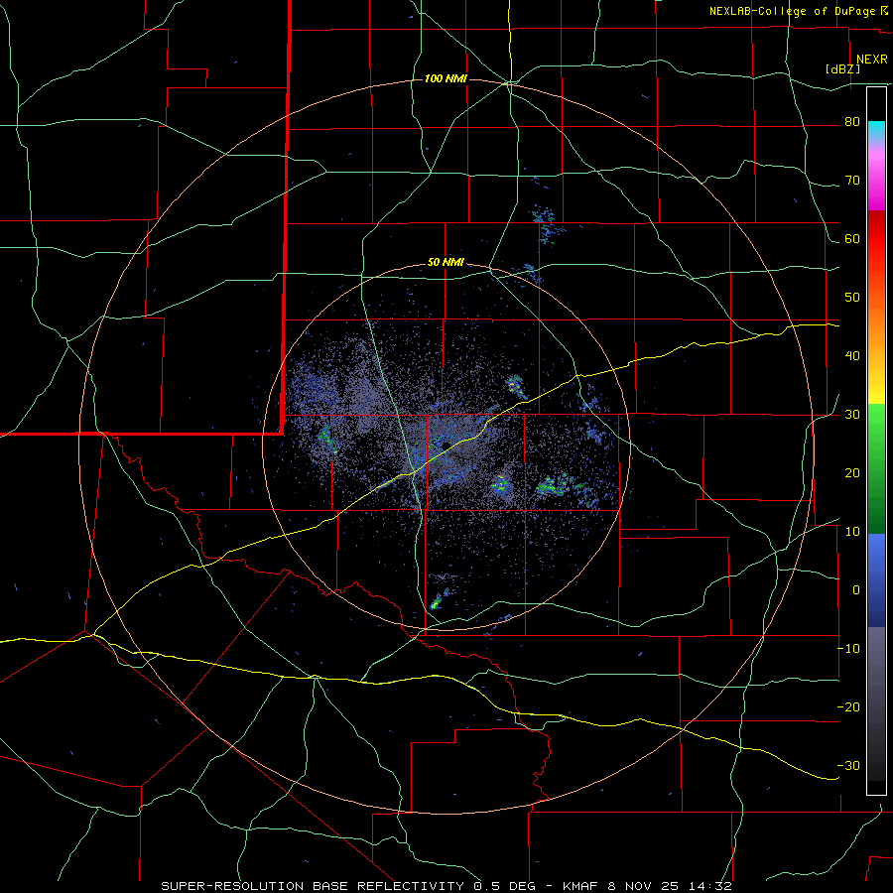Click the 30 value on the dBZ scale
The width and height of the screenshot is (893, 893).
pos(852,415)
